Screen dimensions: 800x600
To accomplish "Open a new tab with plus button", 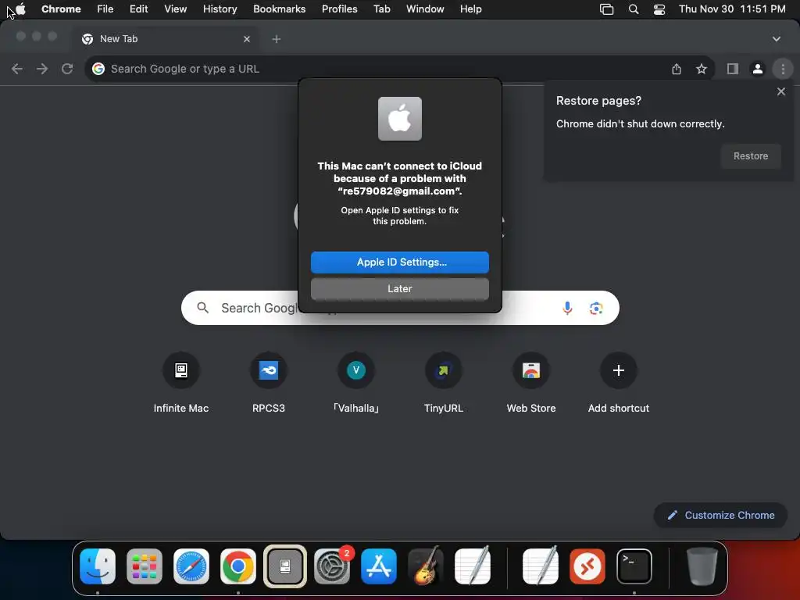I will [276, 39].
